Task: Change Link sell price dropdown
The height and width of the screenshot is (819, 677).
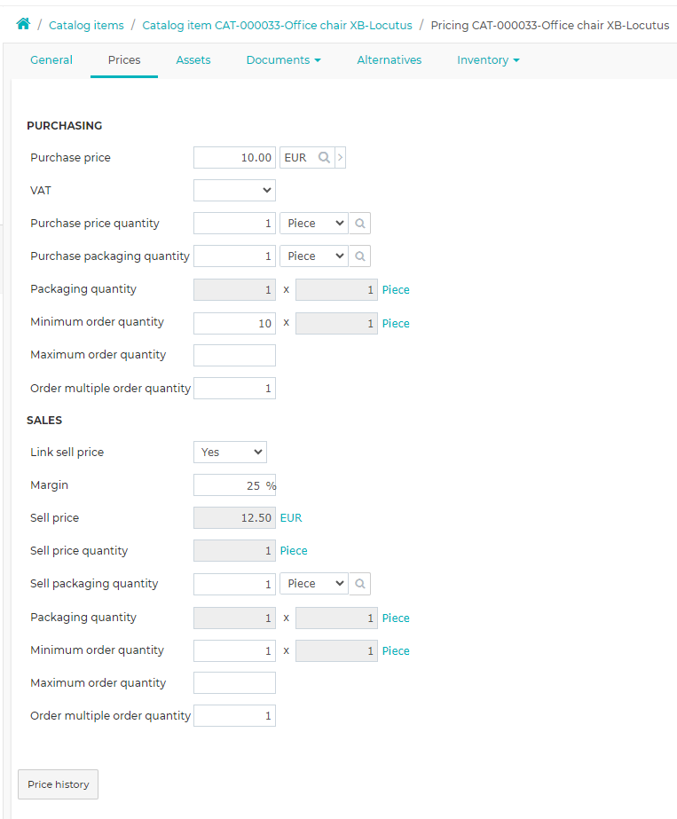Action: (231, 453)
